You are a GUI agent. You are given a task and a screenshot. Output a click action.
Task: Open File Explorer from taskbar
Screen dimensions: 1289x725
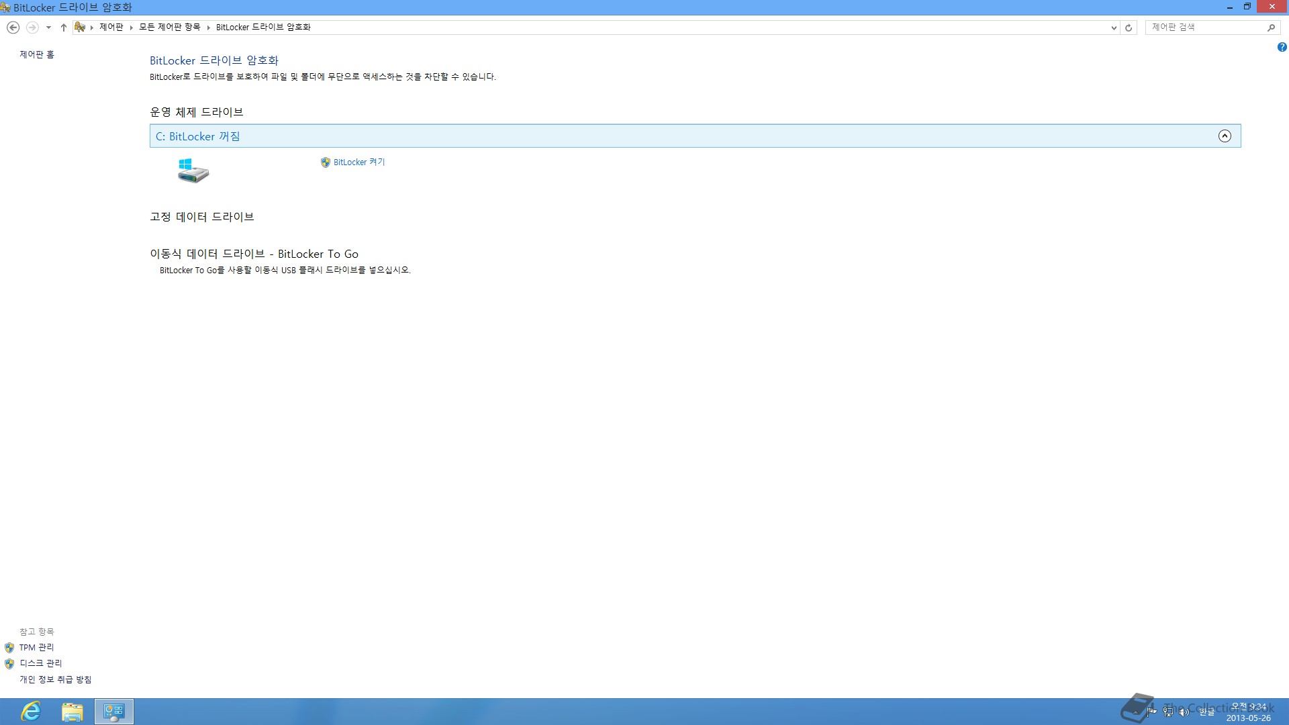(73, 712)
